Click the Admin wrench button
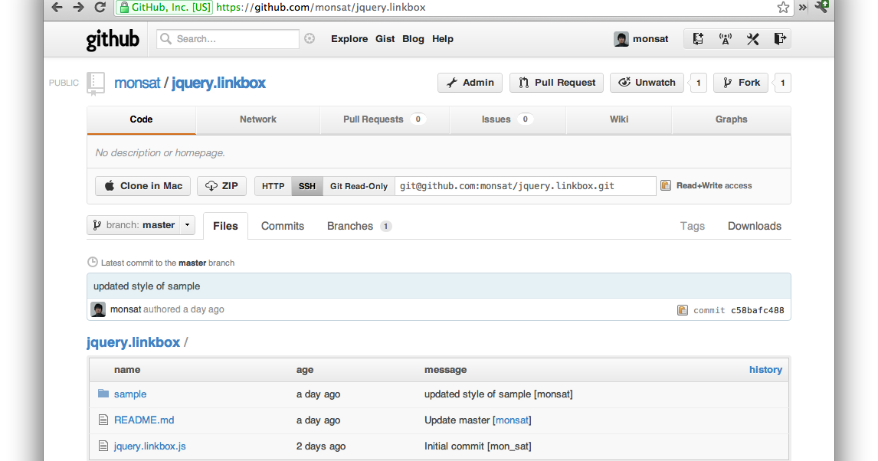The height and width of the screenshot is (461, 878). pos(470,83)
